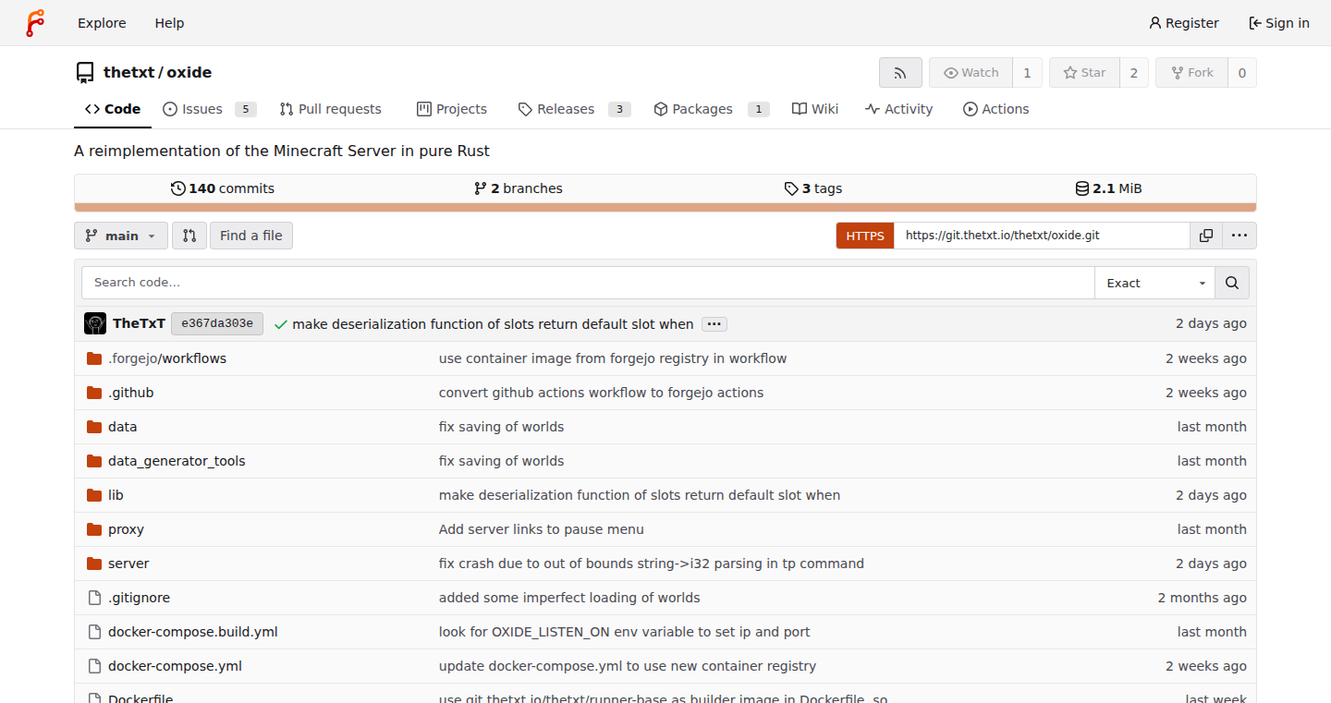The image size is (1331, 703).
Task: Open the Activity tab
Action: [x=899, y=109]
